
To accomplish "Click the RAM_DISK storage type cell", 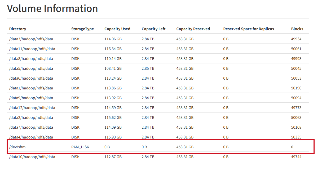I will point(80,147).
